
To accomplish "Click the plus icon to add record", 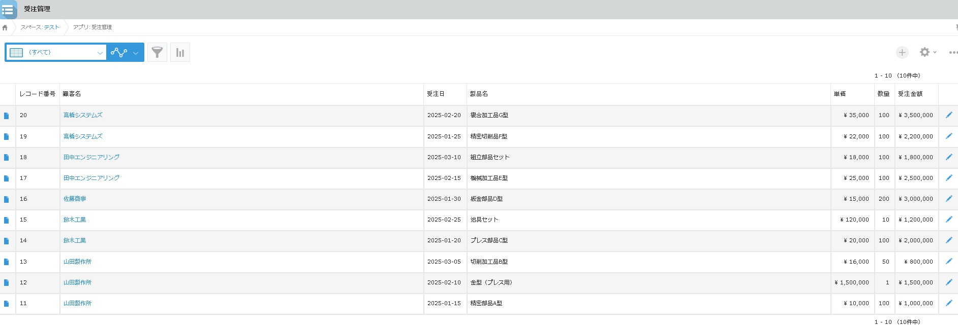I will (902, 52).
